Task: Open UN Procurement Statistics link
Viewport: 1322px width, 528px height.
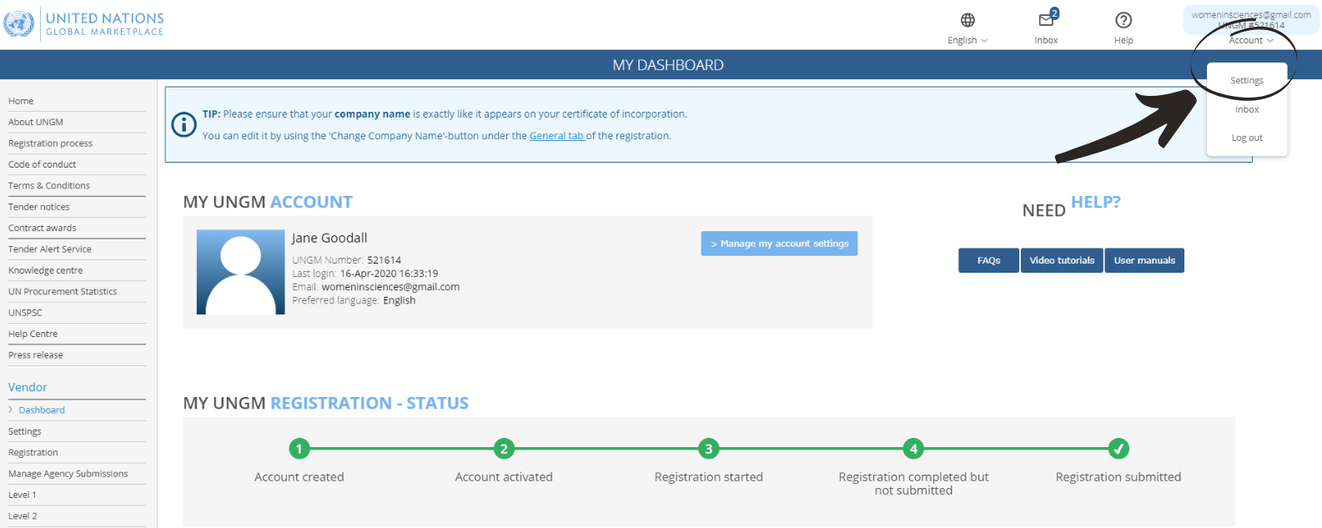Action: point(63,292)
